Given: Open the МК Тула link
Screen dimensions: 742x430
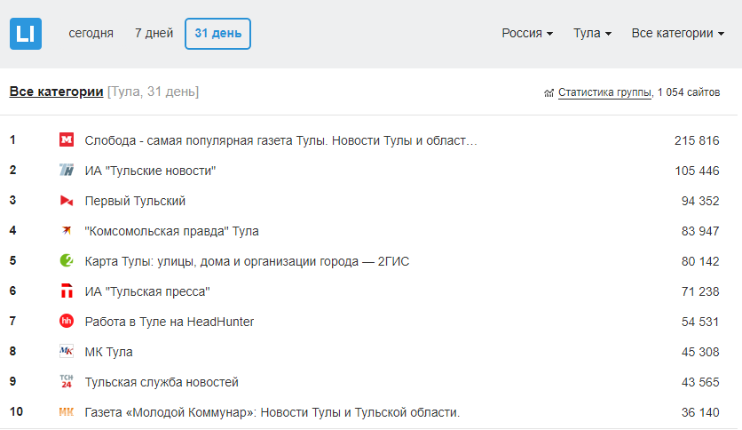Looking at the screenshot, I should 109,353.
